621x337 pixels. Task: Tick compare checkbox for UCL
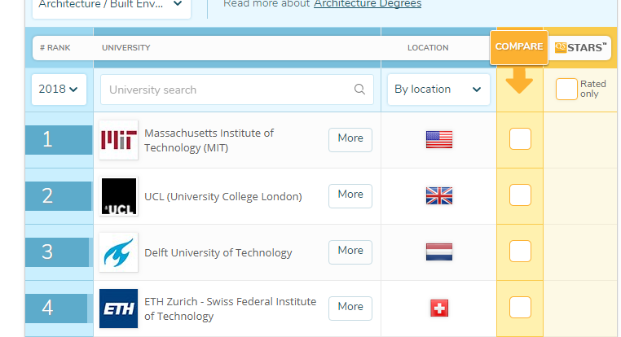tap(520, 195)
